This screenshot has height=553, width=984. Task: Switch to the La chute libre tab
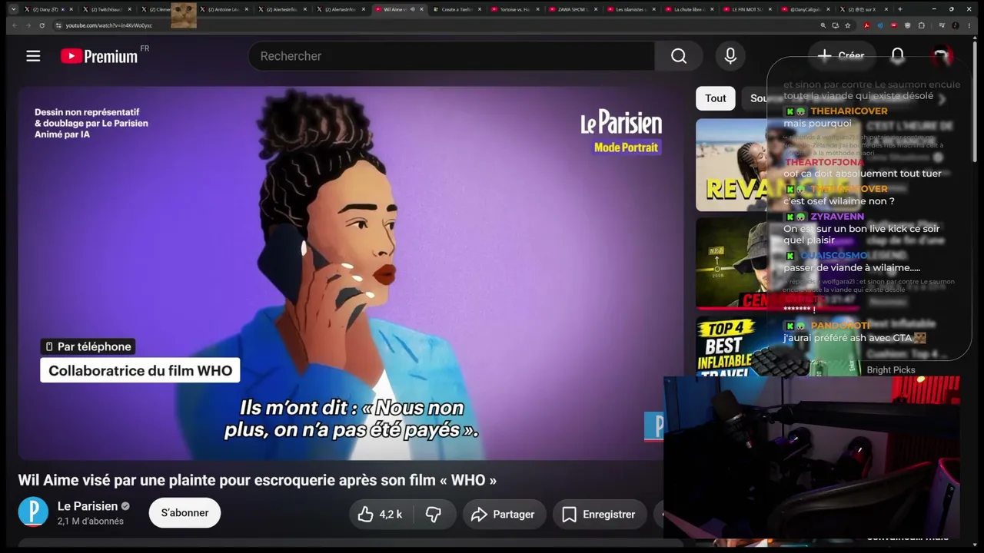coord(690,9)
